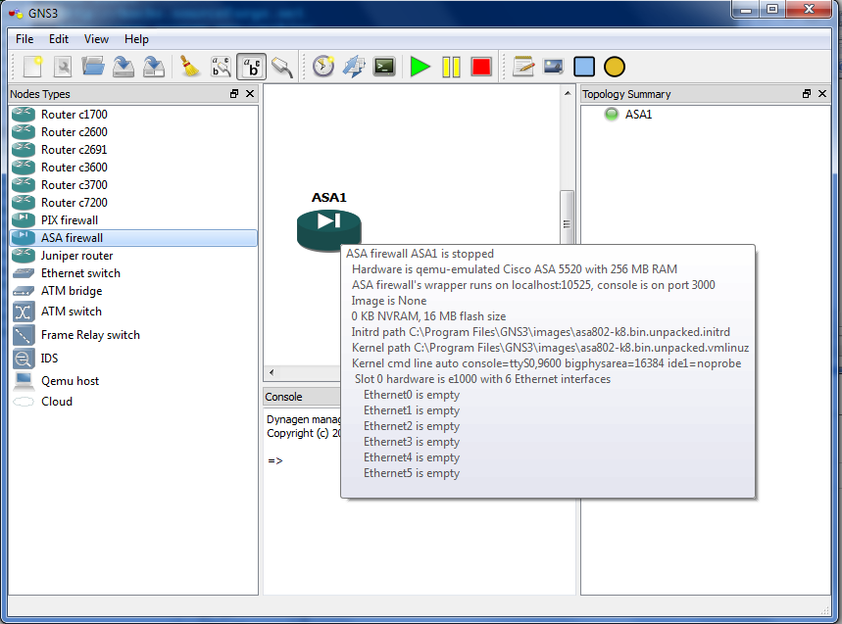842x624 pixels.
Task: Click the add link cable tool
Action: (282, 67)
